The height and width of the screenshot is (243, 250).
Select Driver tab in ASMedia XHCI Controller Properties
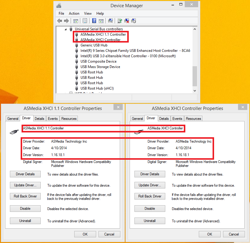(x=151, y=118)
